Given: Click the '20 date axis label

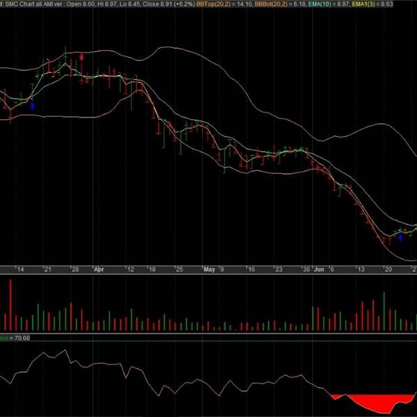Looking at the screenshot, I should pos(388,270).
